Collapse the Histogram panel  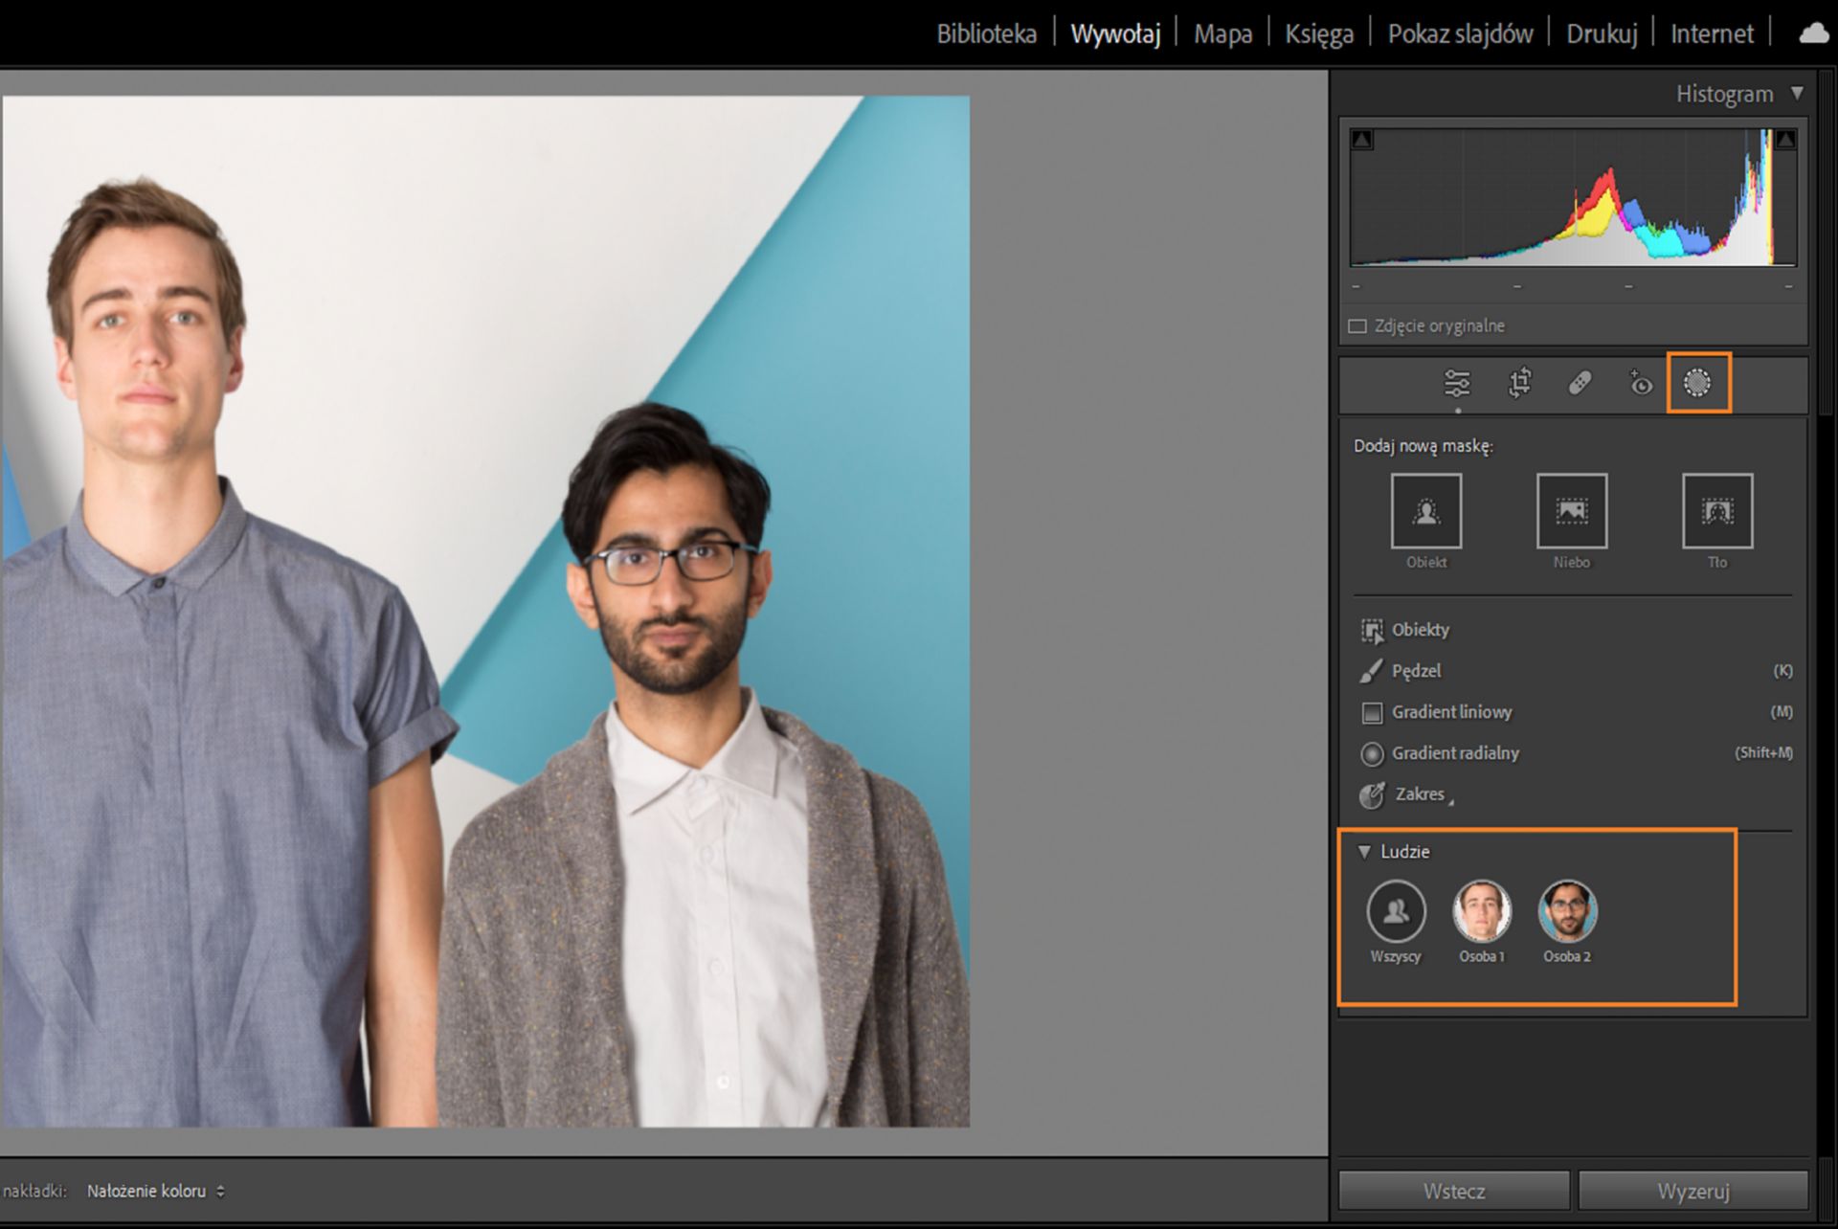click(1797, 94)
